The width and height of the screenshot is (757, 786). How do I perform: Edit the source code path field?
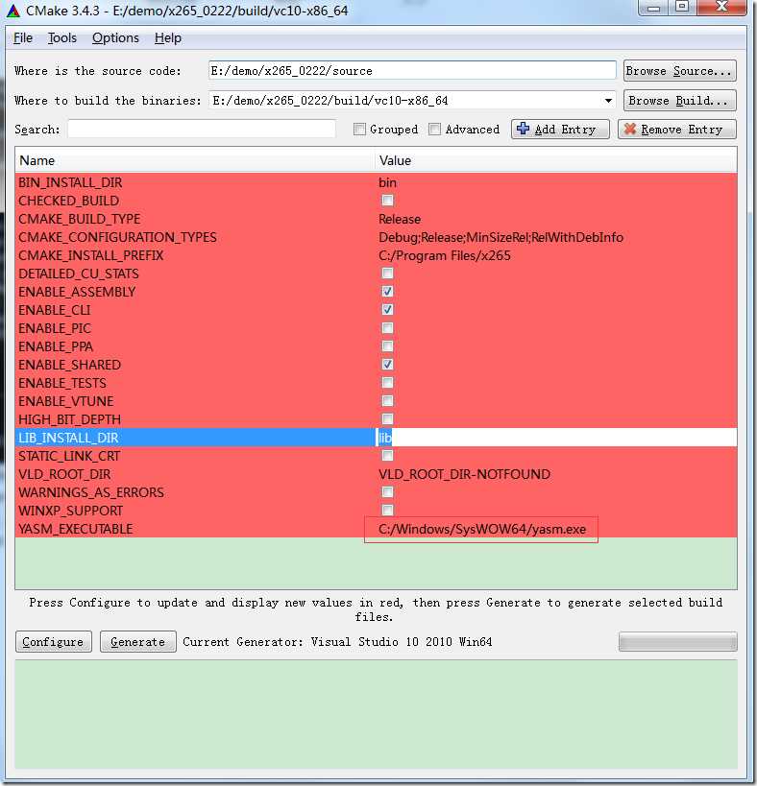click(x=412, y=71)
